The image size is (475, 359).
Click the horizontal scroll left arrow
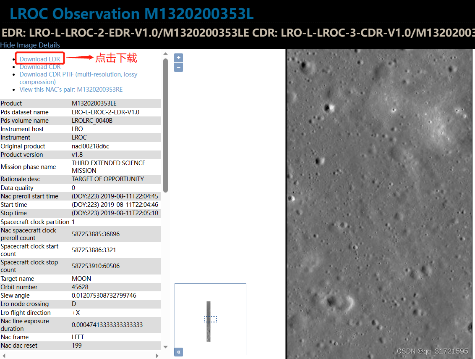[4, 356]
